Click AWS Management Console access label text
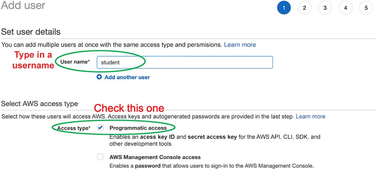This screenshot has height=170, width=377. coord(155,157)
